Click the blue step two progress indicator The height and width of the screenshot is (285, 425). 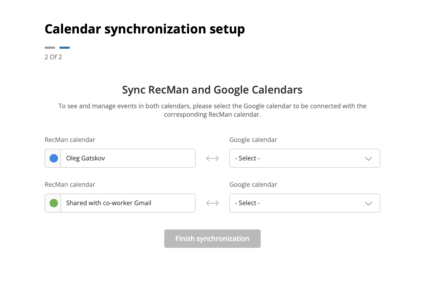coord(65,48)
